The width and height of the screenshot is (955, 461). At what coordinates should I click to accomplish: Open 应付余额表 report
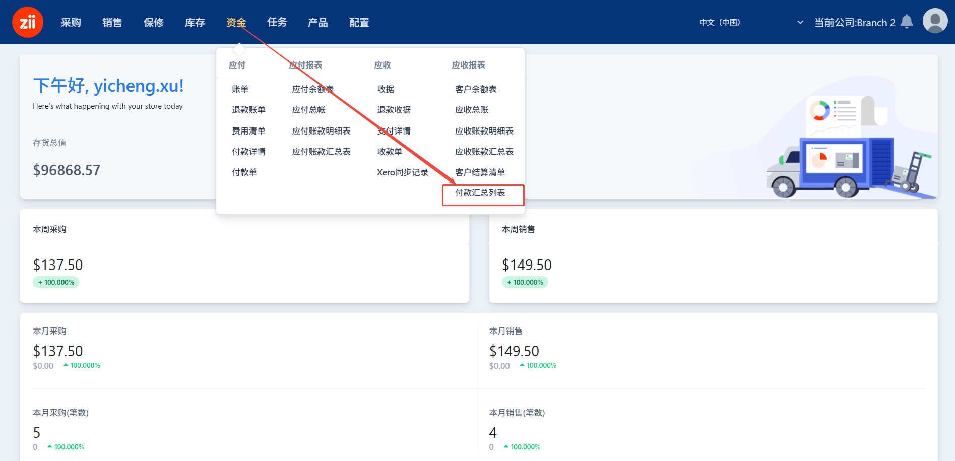pos(313,89)
